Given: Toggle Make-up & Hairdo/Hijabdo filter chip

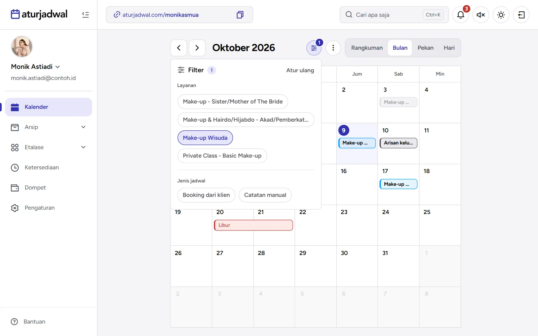Looking at the screenshot, I should click(246, 120).
